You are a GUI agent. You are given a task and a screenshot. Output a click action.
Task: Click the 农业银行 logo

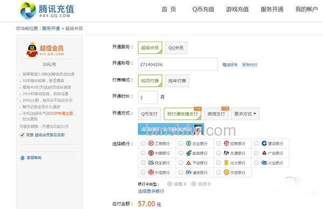point(188,143)
